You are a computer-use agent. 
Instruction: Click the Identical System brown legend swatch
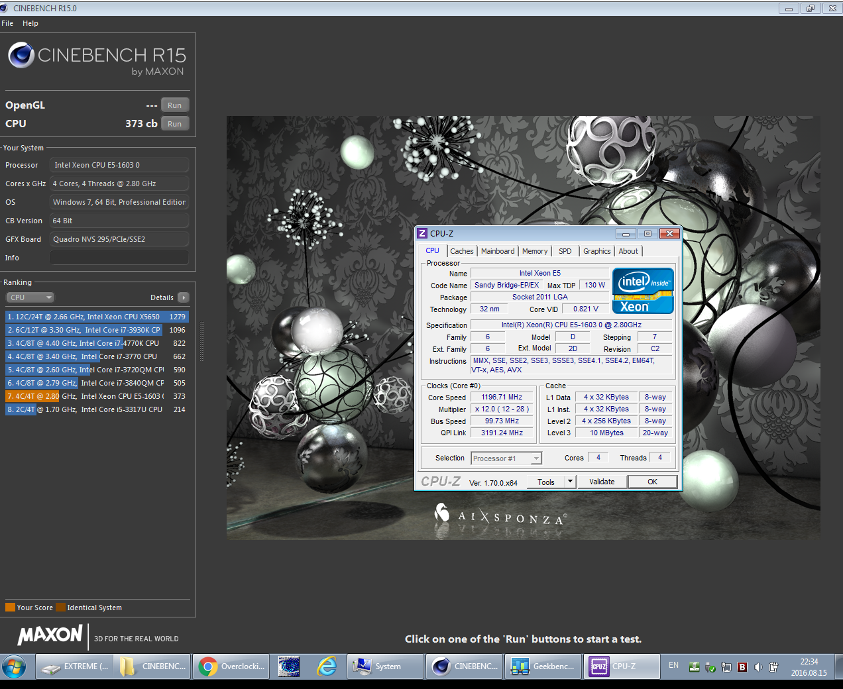(x=61, y=608)
